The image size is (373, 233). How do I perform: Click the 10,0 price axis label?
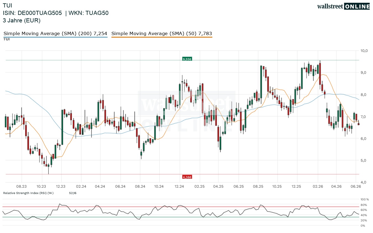[364, 51]
